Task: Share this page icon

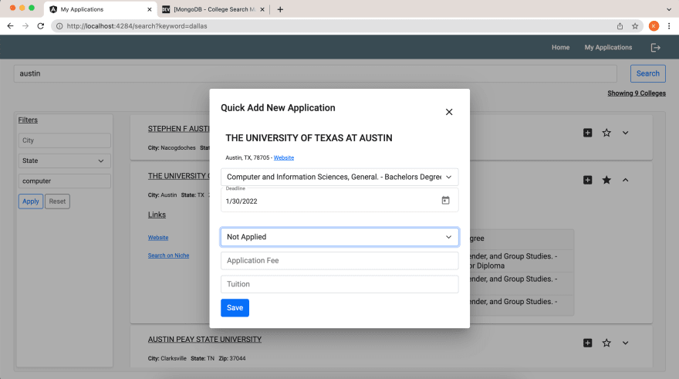Action: click(x=620, y=26)
